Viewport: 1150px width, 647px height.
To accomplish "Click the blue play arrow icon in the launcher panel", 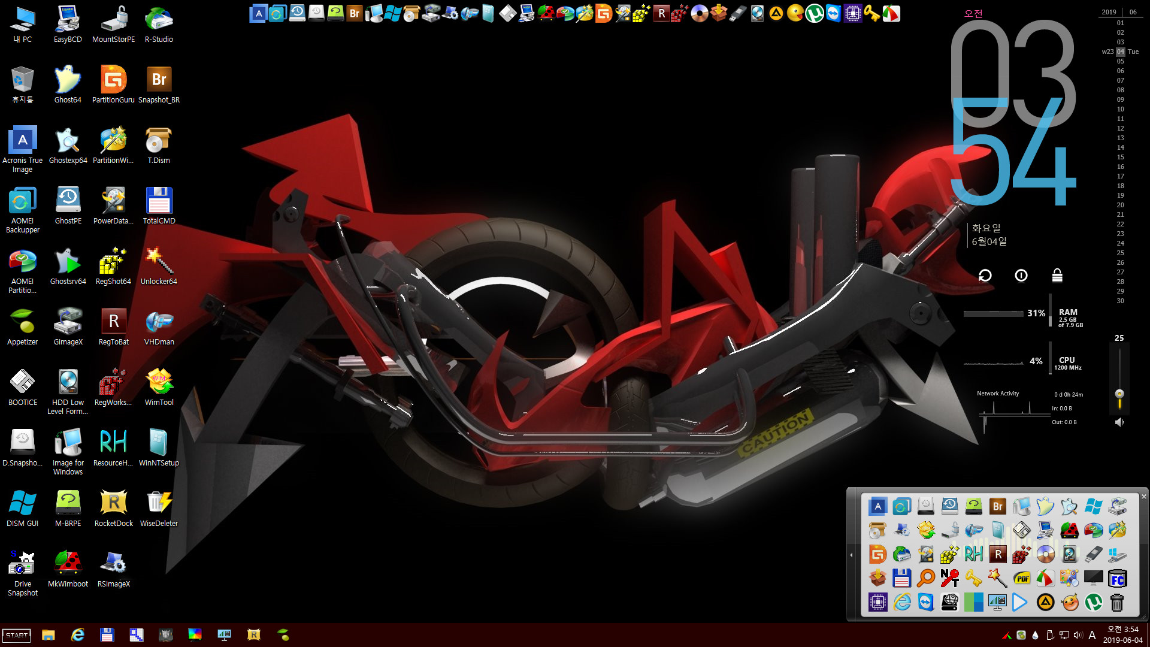I will [x=1020, y=602].
